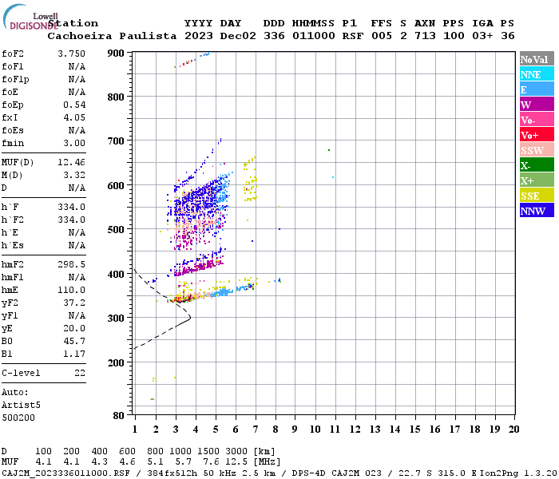Click the MUF value 7.6 for 1500 km
559x479 pixels.
tap(211, 462)
